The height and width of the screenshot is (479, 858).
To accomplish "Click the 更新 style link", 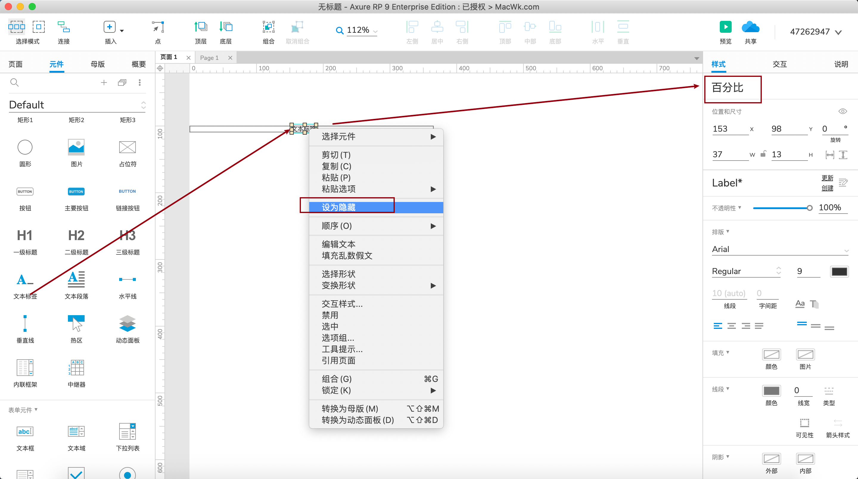I will [x=827, y=178].
